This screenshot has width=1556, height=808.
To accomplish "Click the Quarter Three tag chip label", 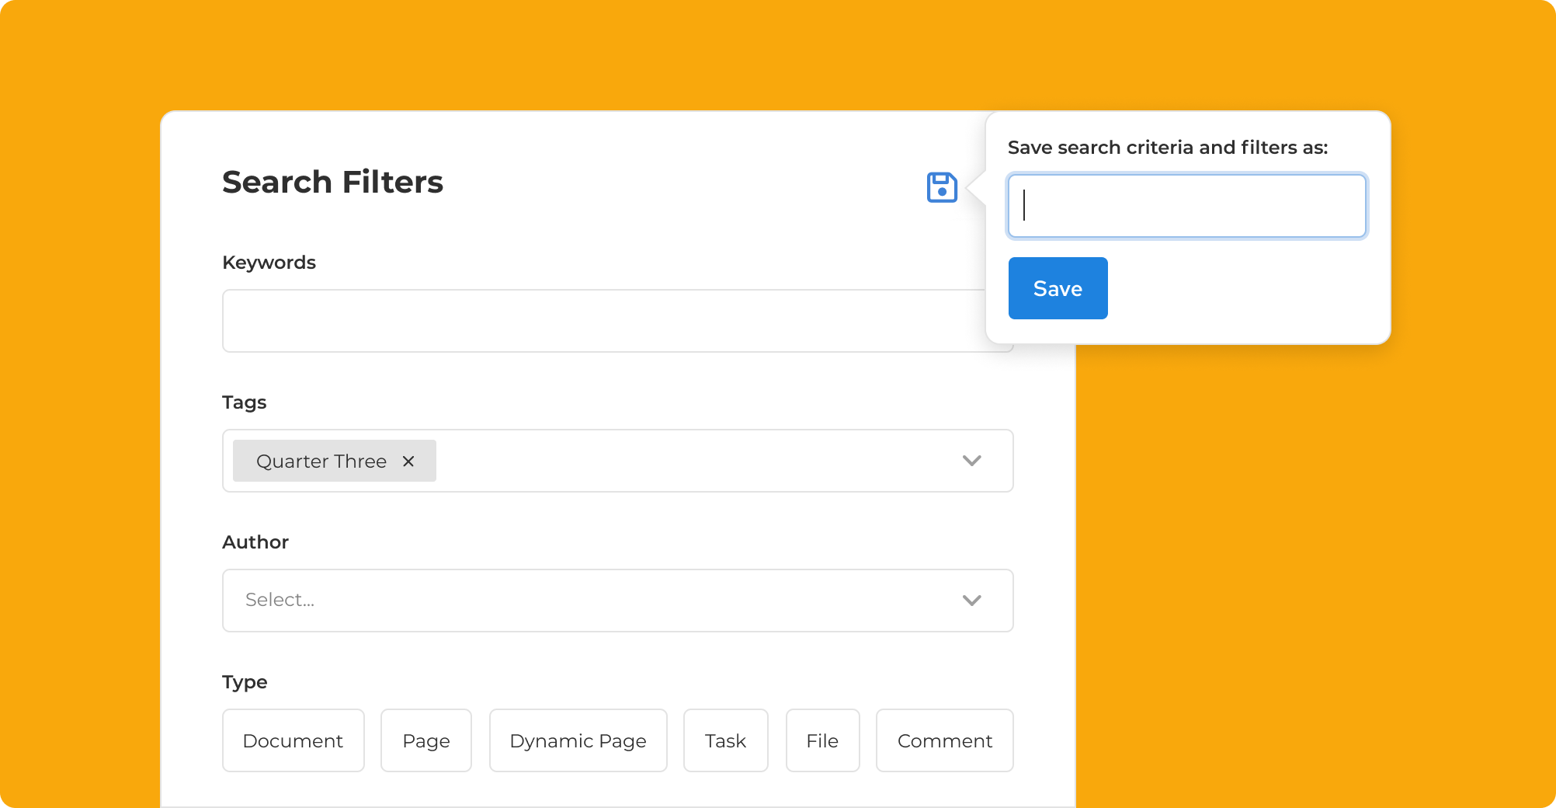I will (321, 461).
